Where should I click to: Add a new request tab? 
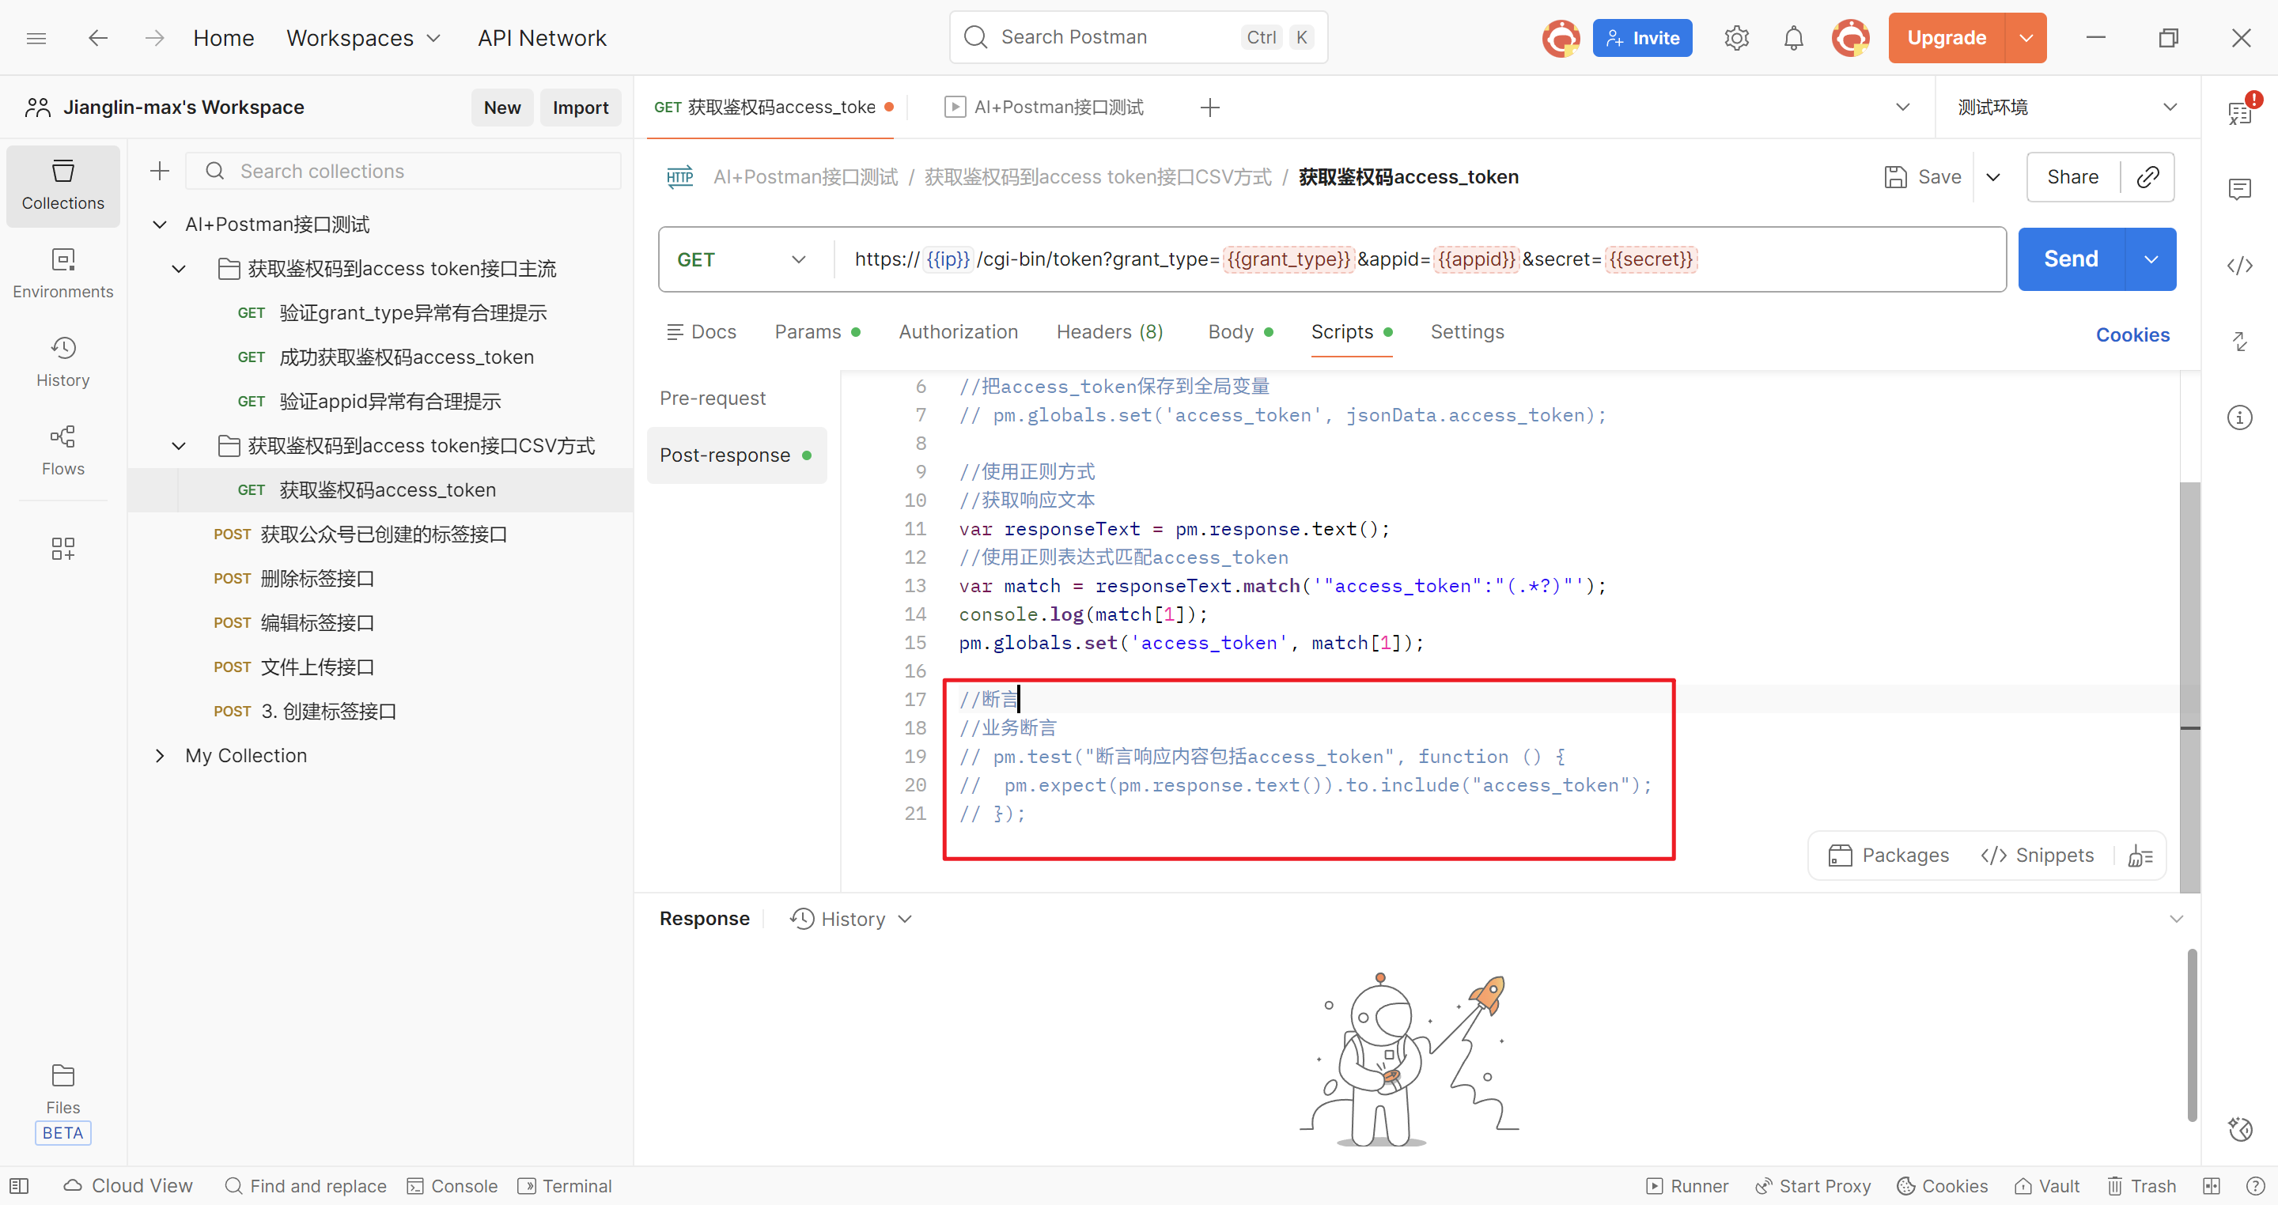click(1209, 107)
